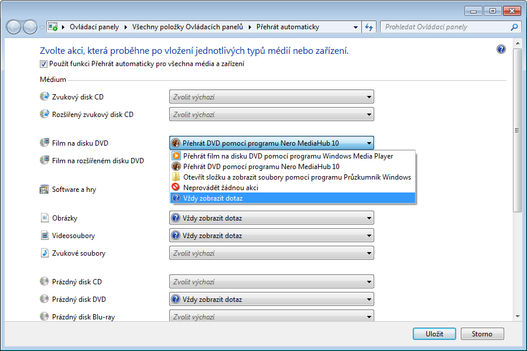The height and width of the screenshot is (351, 527).
Task: Click the Zvukové soubory music note icon
Action: (x=44, y=253)
